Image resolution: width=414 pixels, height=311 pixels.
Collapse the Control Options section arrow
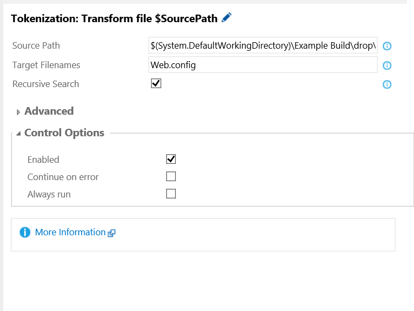[18, 134]
